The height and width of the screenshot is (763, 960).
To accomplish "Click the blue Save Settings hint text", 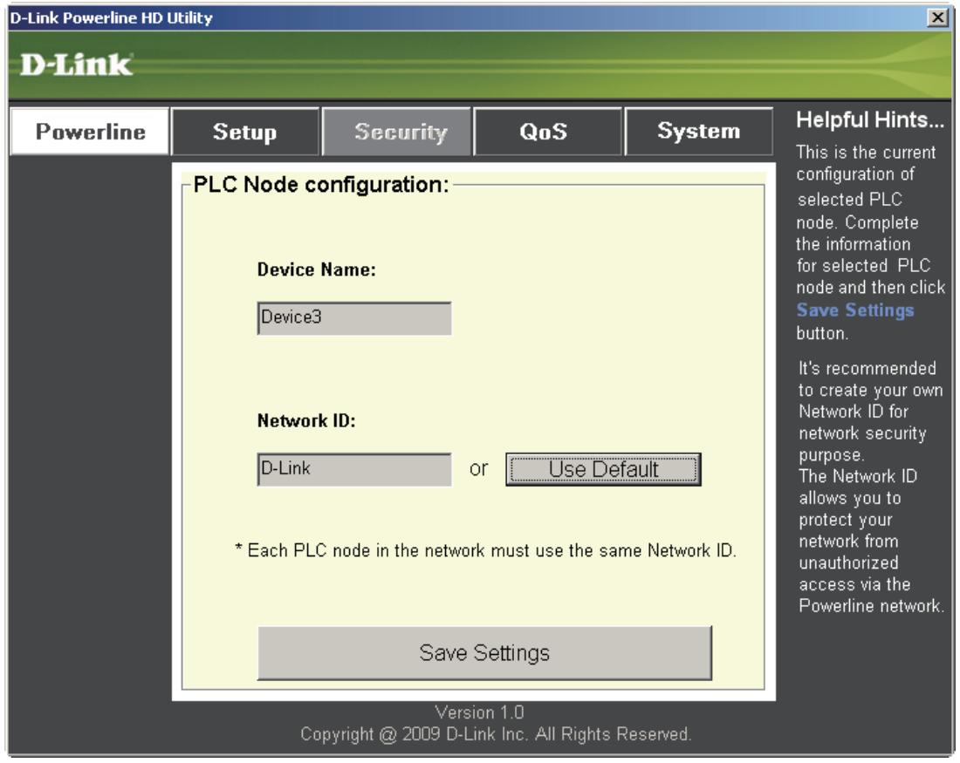I will pyautogui.click(x=854, y=310).
